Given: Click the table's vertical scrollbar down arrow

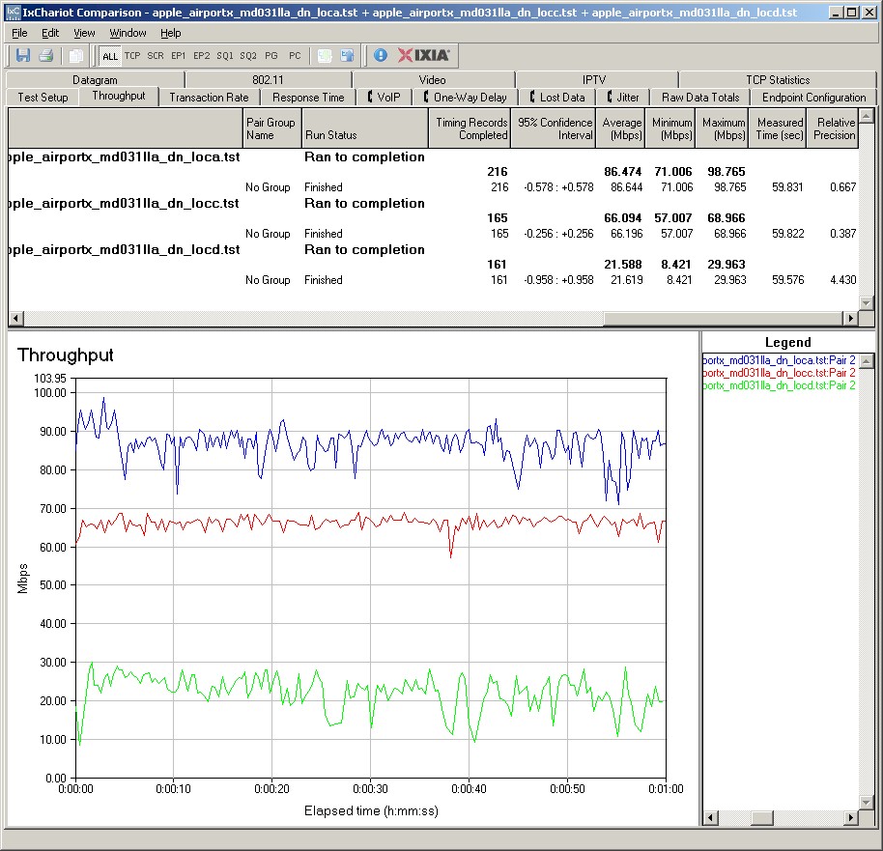Looking at the screenshot, I should (867, 302).
